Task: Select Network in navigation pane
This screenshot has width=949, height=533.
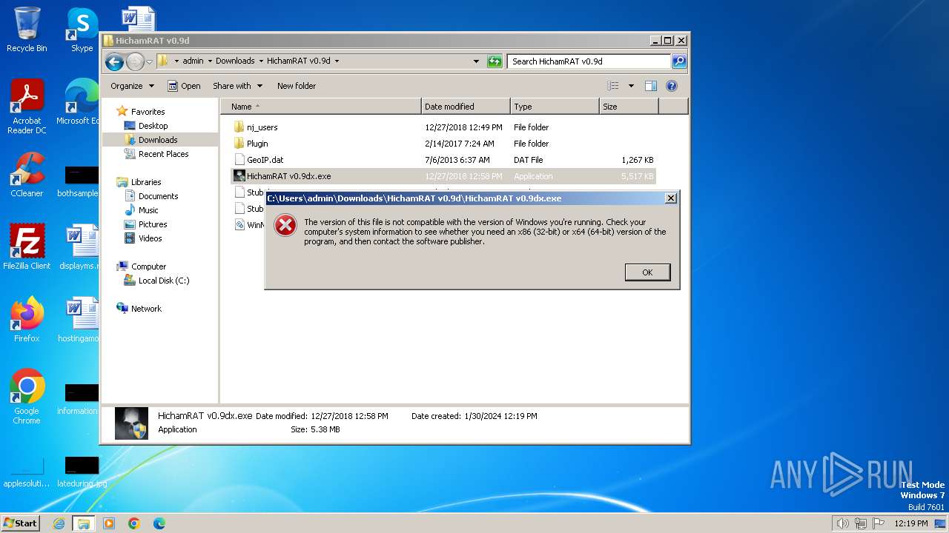Action: [146, 309]
